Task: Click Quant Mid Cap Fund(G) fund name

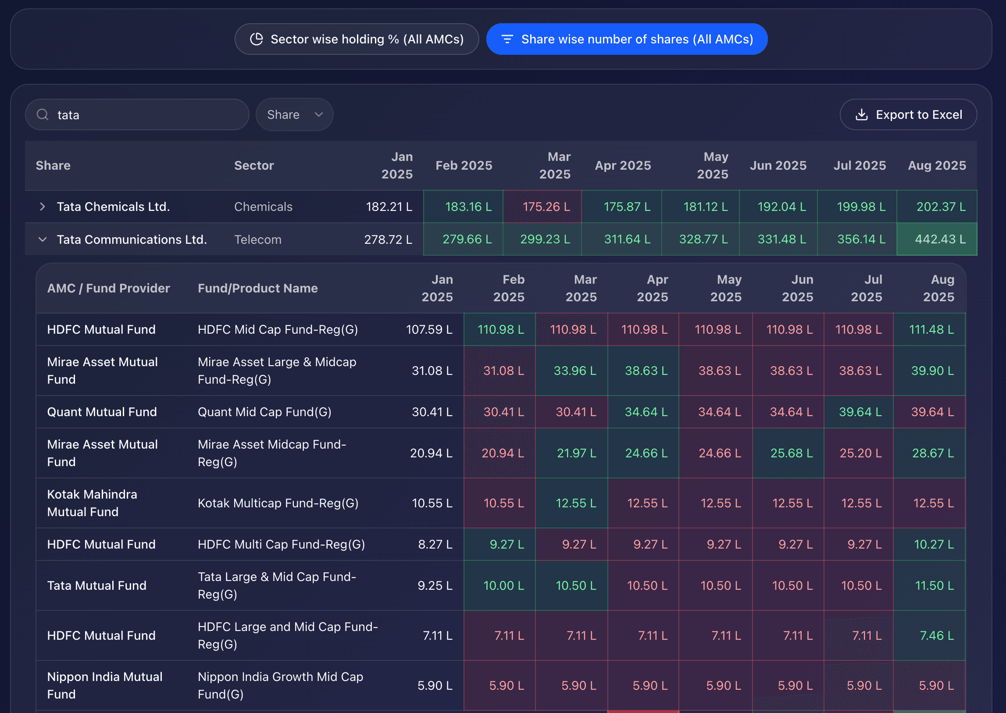Action: coord(264,412)
